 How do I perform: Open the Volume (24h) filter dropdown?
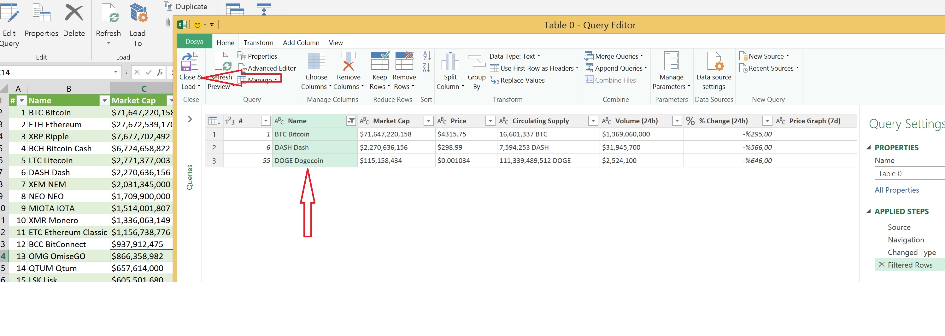pyautogui.click(x=677, y=121)
